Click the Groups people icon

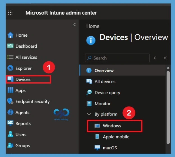(x=10, y=145)
